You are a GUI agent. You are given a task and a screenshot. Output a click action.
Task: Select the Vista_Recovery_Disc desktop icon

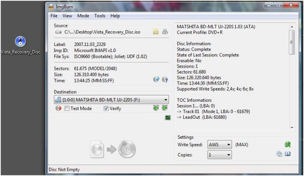point(20,46)
